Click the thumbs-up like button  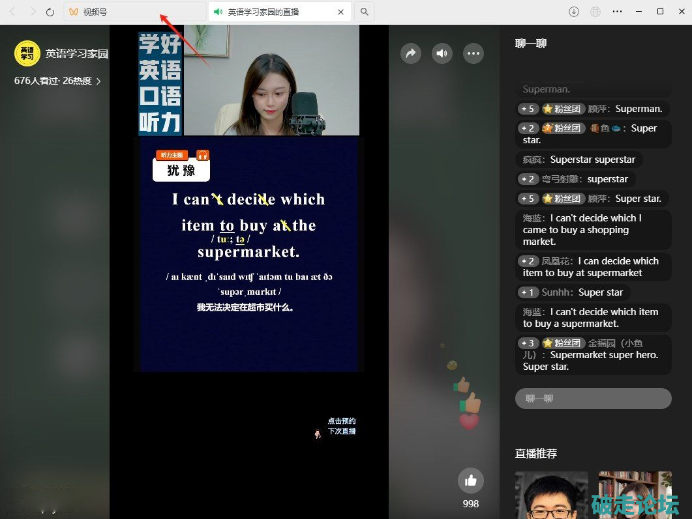(x=470, y=481)
